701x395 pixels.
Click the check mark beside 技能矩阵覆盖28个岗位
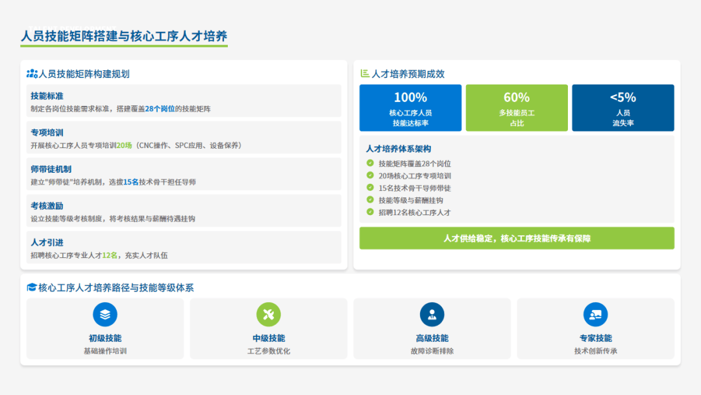(x=370, y=164)
